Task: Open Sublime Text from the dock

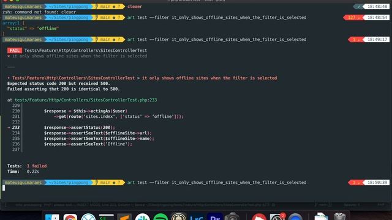Action: pos(124,217)
